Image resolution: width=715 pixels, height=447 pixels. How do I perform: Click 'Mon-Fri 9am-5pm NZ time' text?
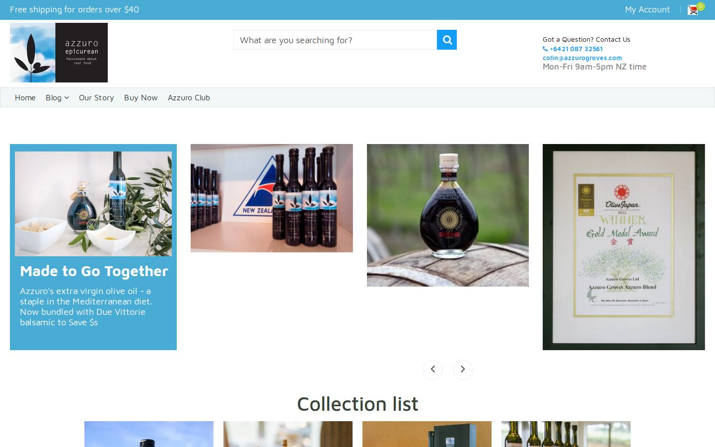pos(594,67)
